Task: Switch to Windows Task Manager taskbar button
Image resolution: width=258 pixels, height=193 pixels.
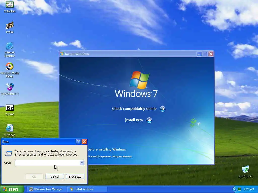Action: tap(46, 189)
